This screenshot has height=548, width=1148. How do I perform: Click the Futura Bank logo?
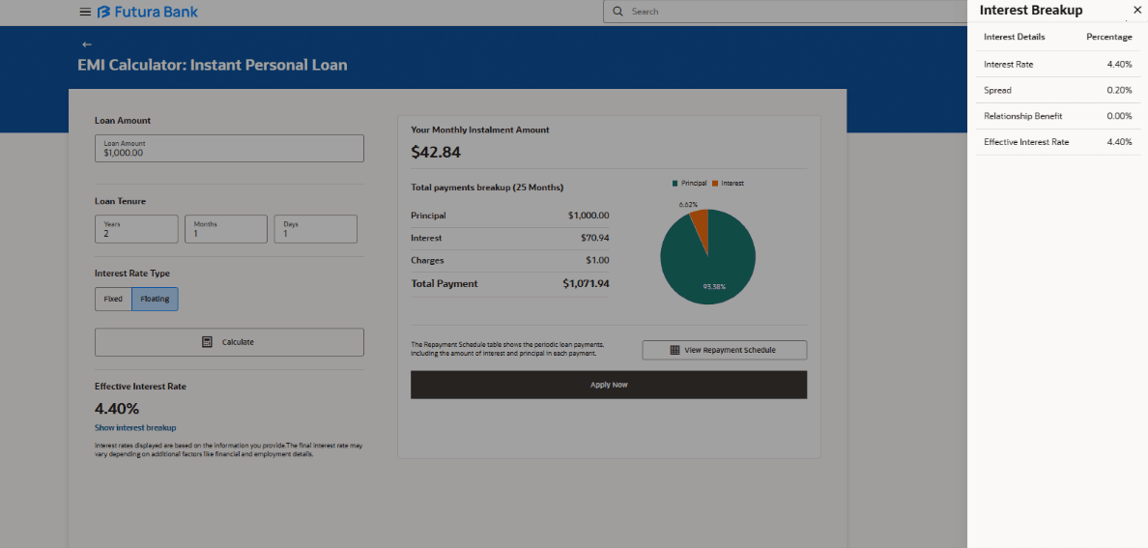pyautogui.click(x=147, y=12)
